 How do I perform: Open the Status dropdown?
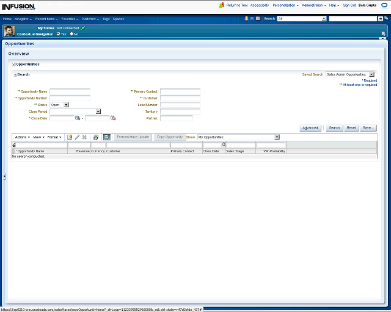[x=66, y=105]
